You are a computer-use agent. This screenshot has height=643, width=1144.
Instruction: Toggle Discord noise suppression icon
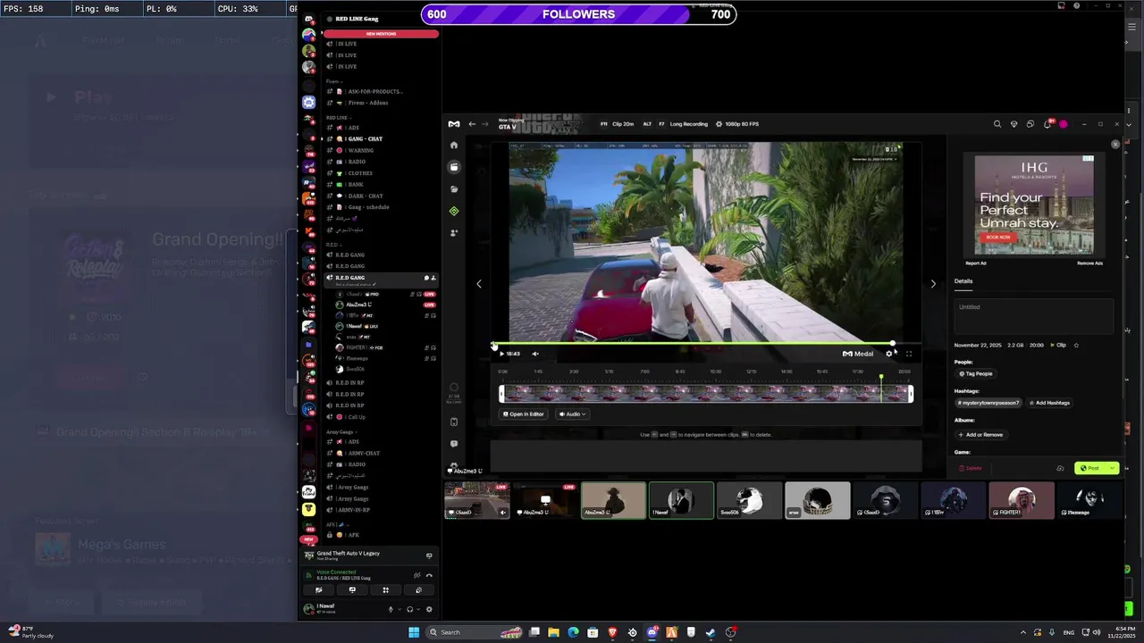pos(416,575)
